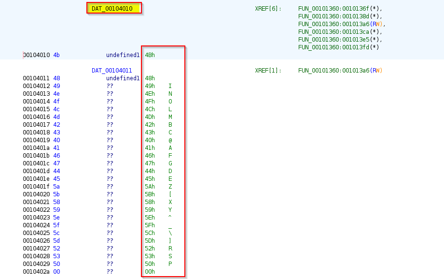
Task: Click the ASCII character @ at 00104019
Action: (x=170, y=140)
